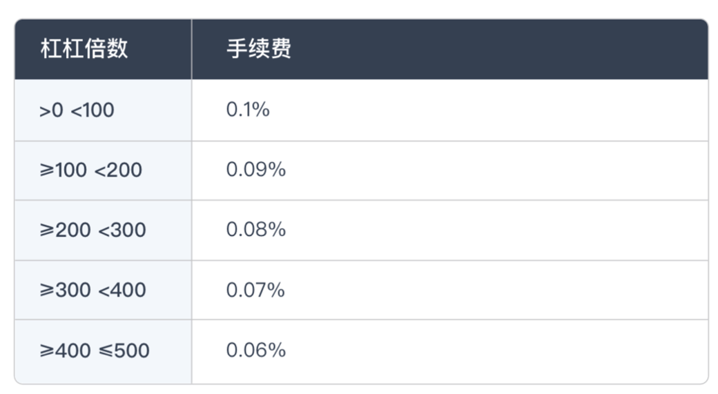718x394 pixels.
Task: Click the 0.08% fee value
Action: [x=256, y=230]
